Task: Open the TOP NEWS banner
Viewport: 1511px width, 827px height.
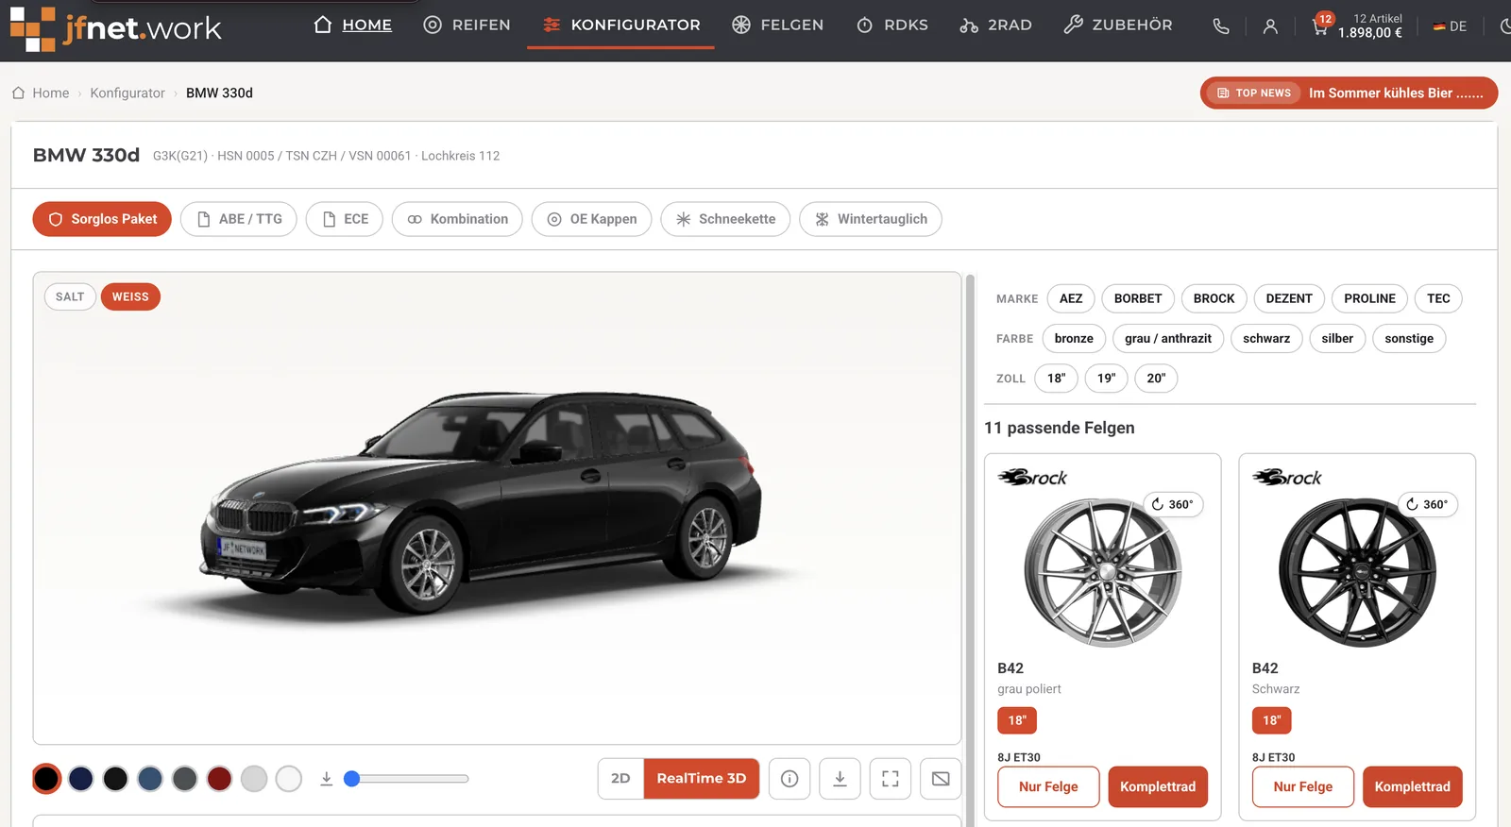Action: [1349, 93]
